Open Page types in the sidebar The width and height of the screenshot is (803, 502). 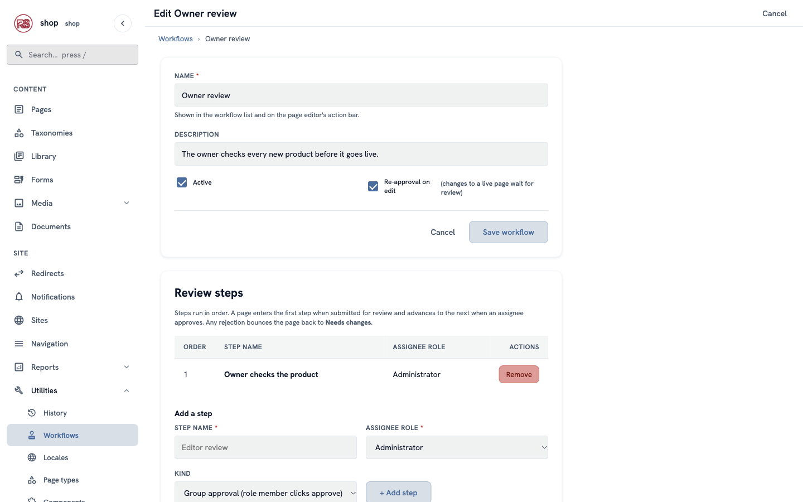coord(72,480)
